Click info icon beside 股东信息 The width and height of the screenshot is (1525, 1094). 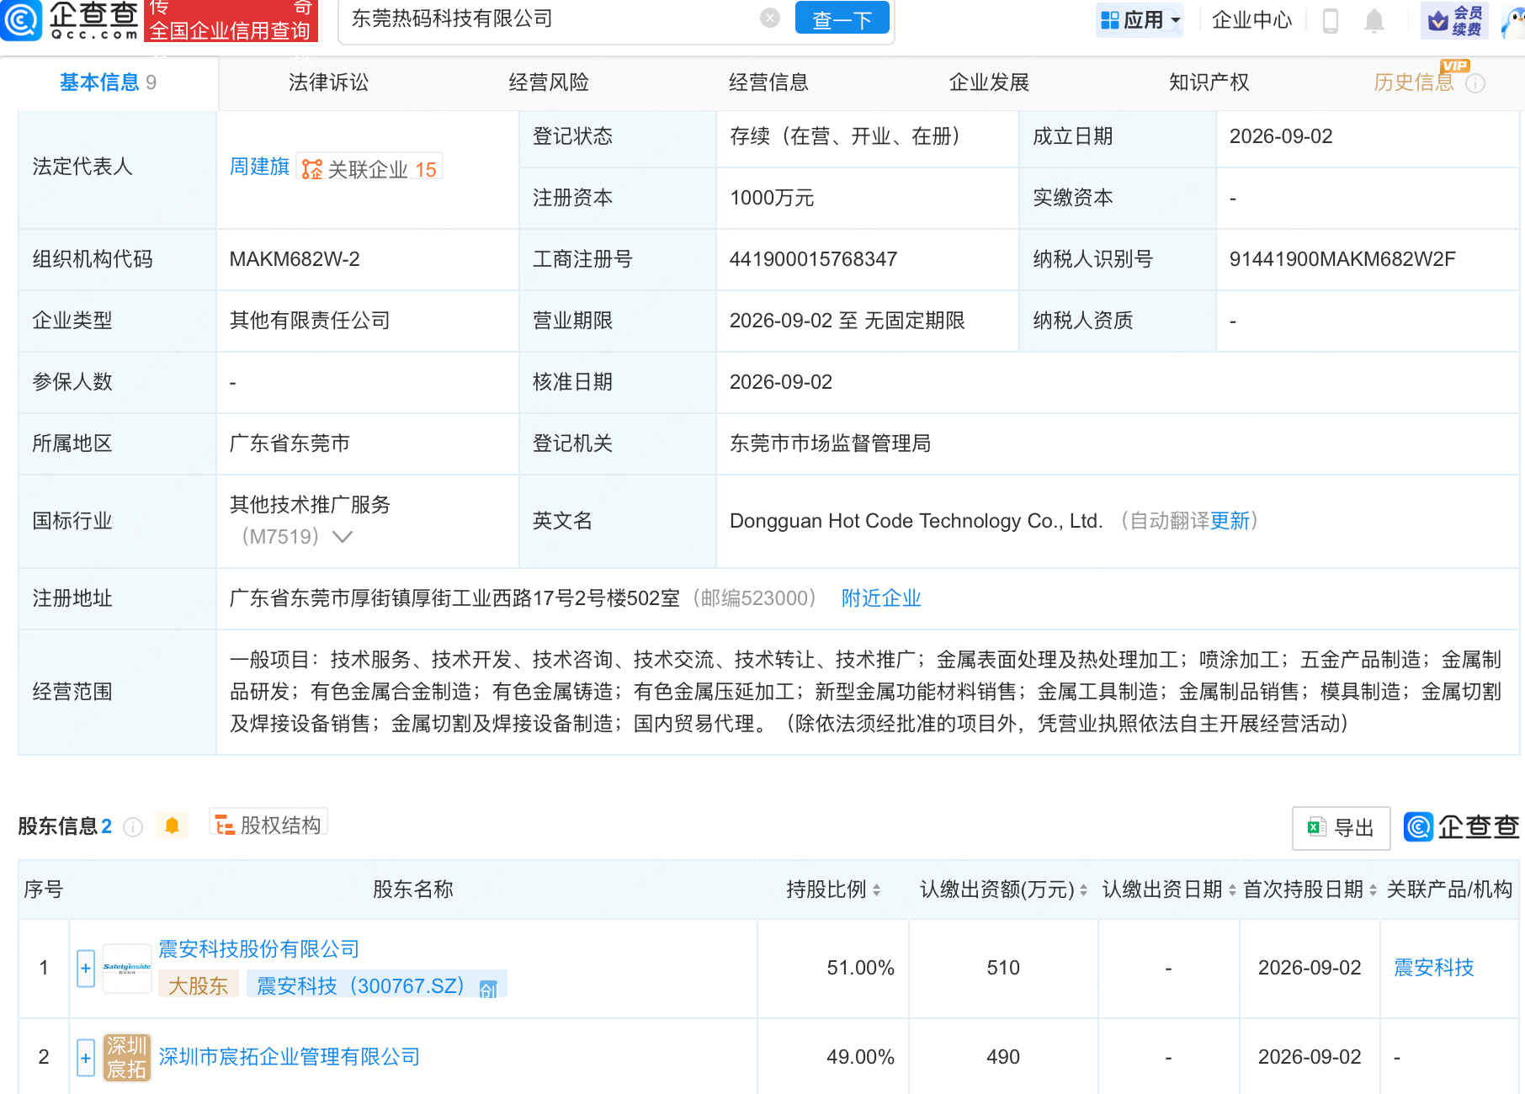coord(133,827)
